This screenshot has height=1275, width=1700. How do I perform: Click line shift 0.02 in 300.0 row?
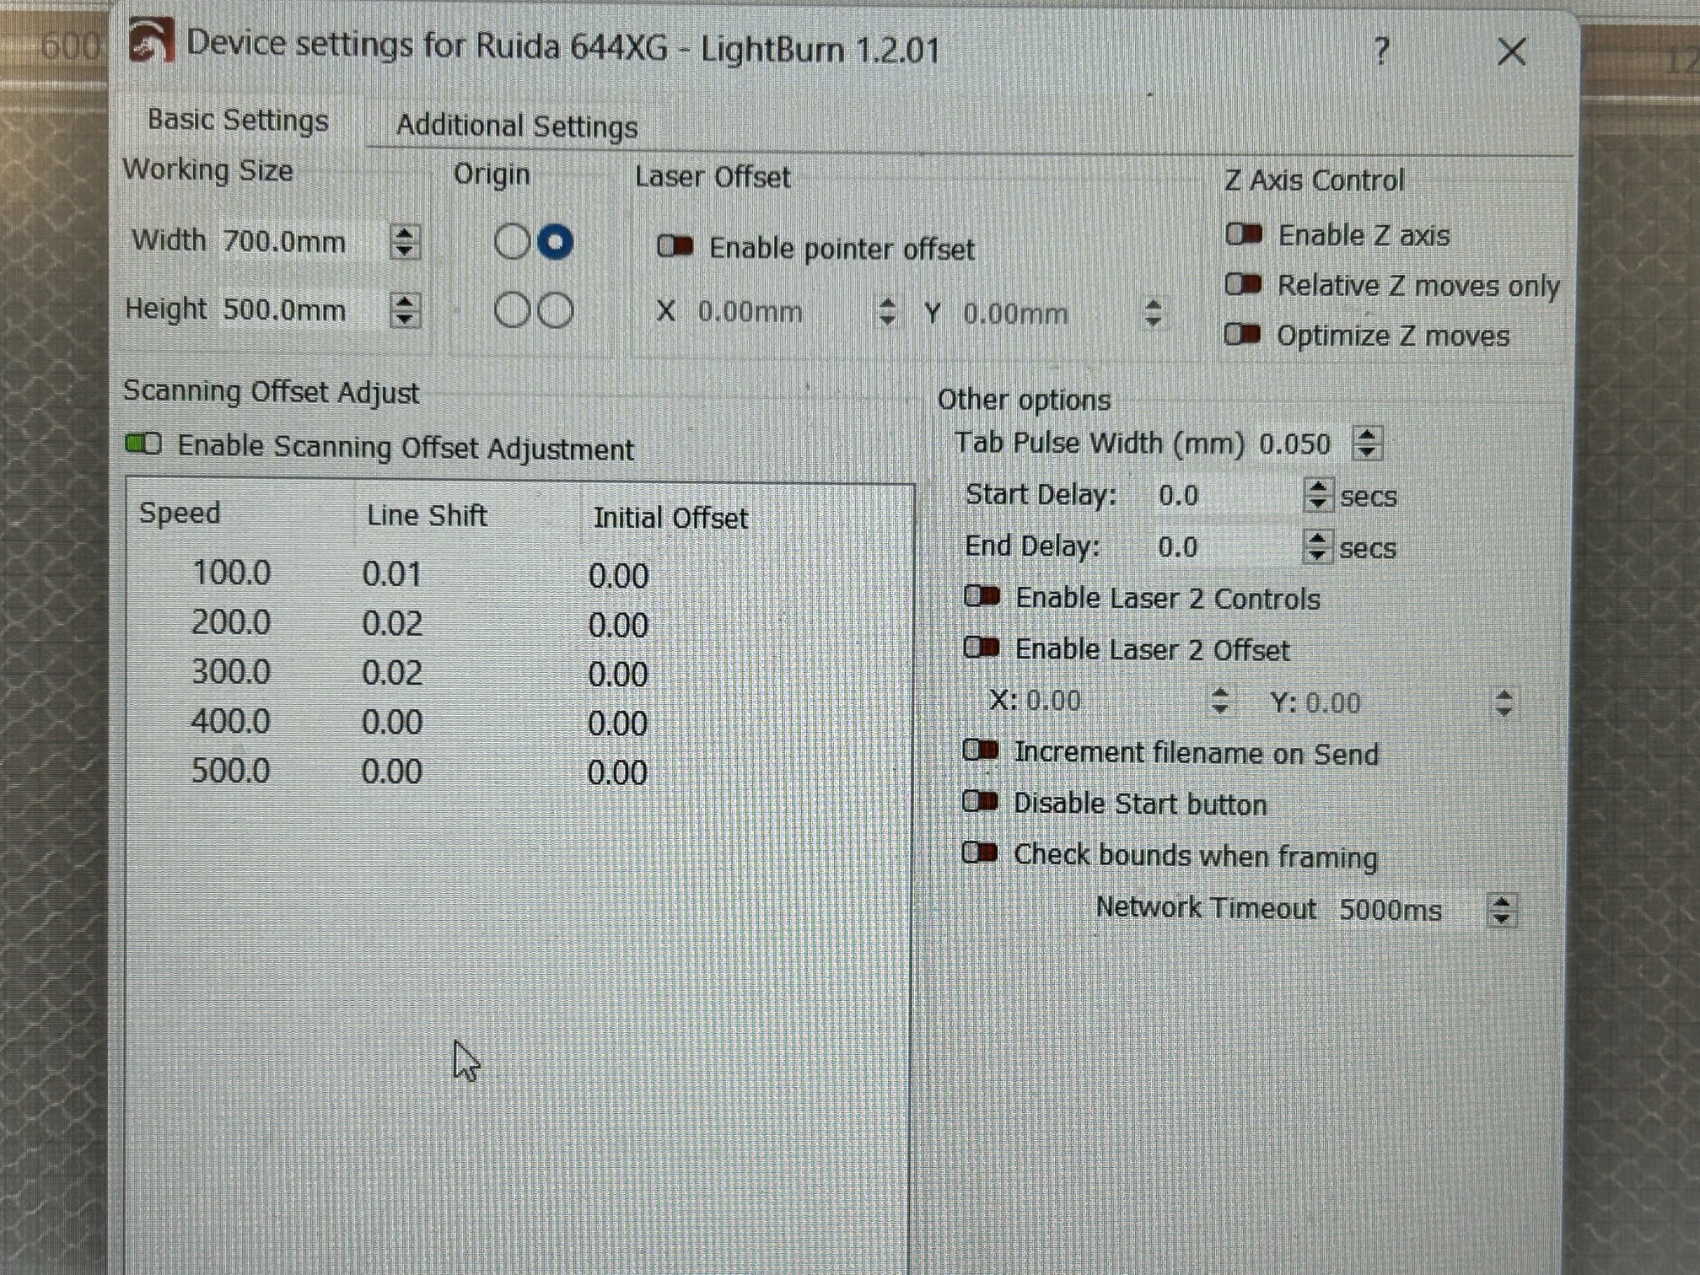coord(392,673)
